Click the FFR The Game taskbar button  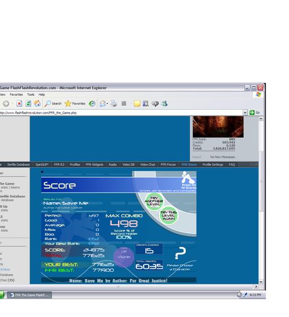point(30,295)
